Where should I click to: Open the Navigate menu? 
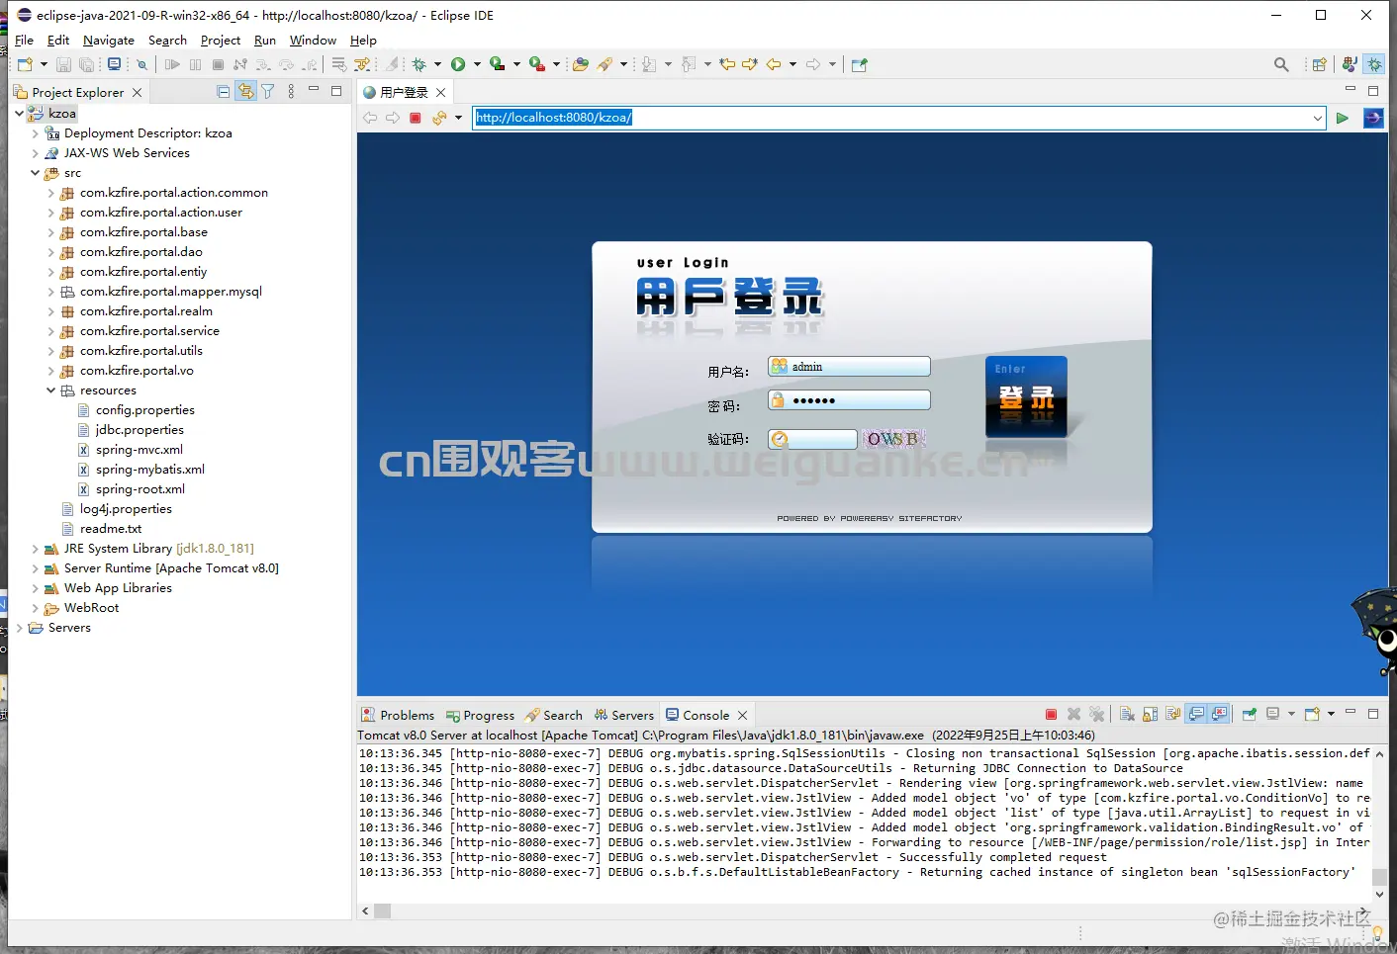[109, 40]
